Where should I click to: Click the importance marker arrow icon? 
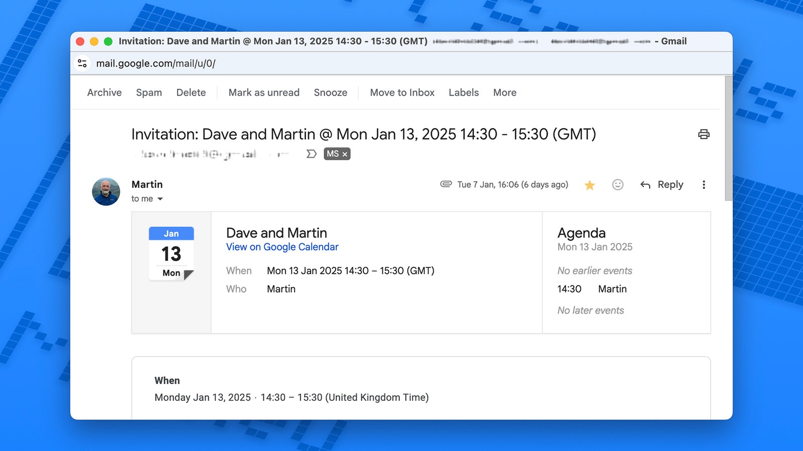point(311,154)
